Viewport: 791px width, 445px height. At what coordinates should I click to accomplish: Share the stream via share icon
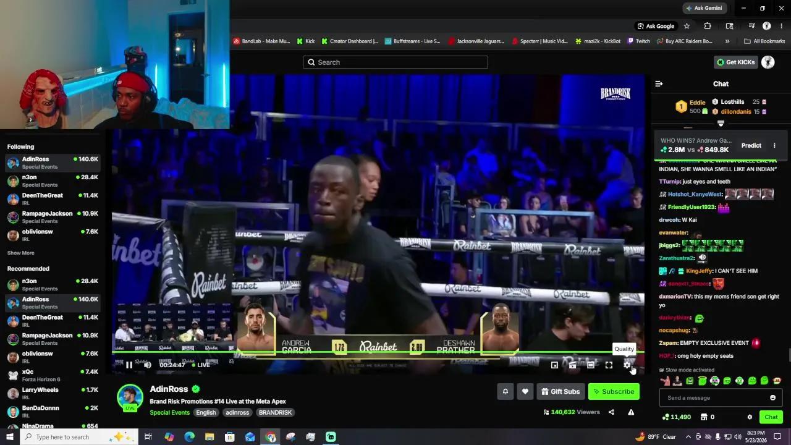611,412
